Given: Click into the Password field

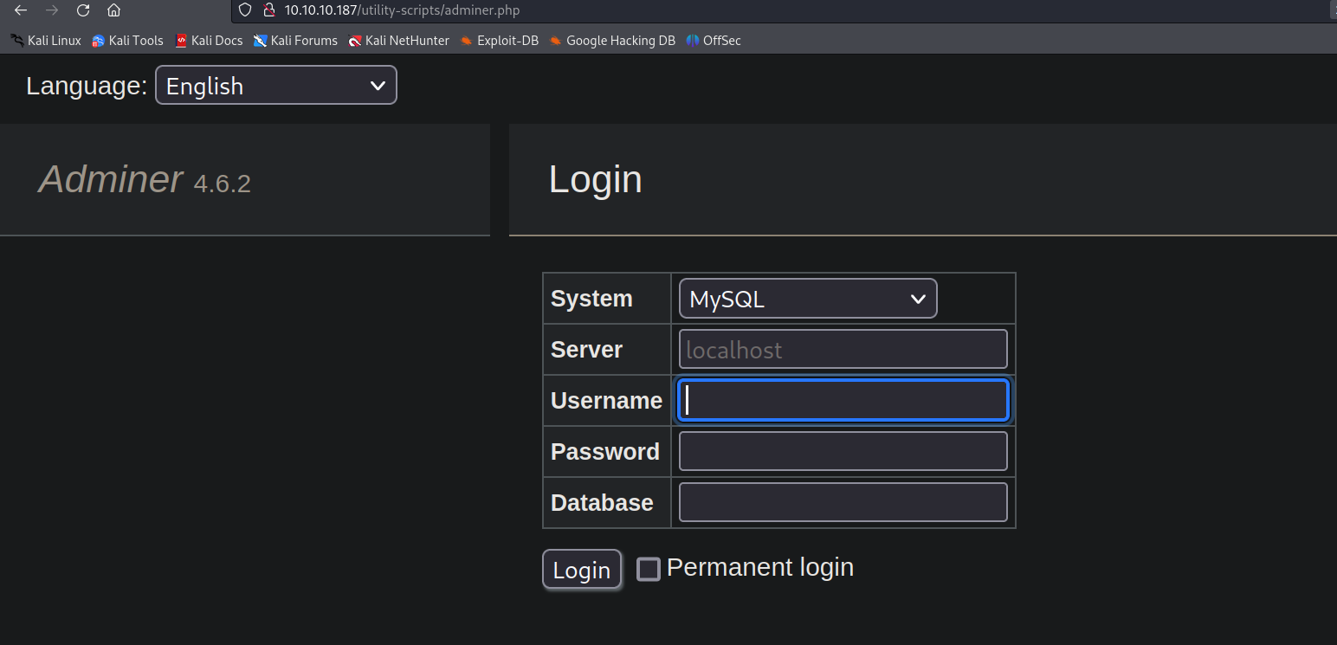Looking at the screenshot, I should [843, 451].
